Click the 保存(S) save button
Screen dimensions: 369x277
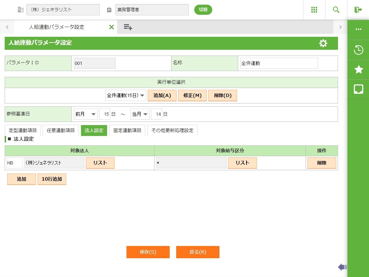pyautogui.click(x=148, y=252)
